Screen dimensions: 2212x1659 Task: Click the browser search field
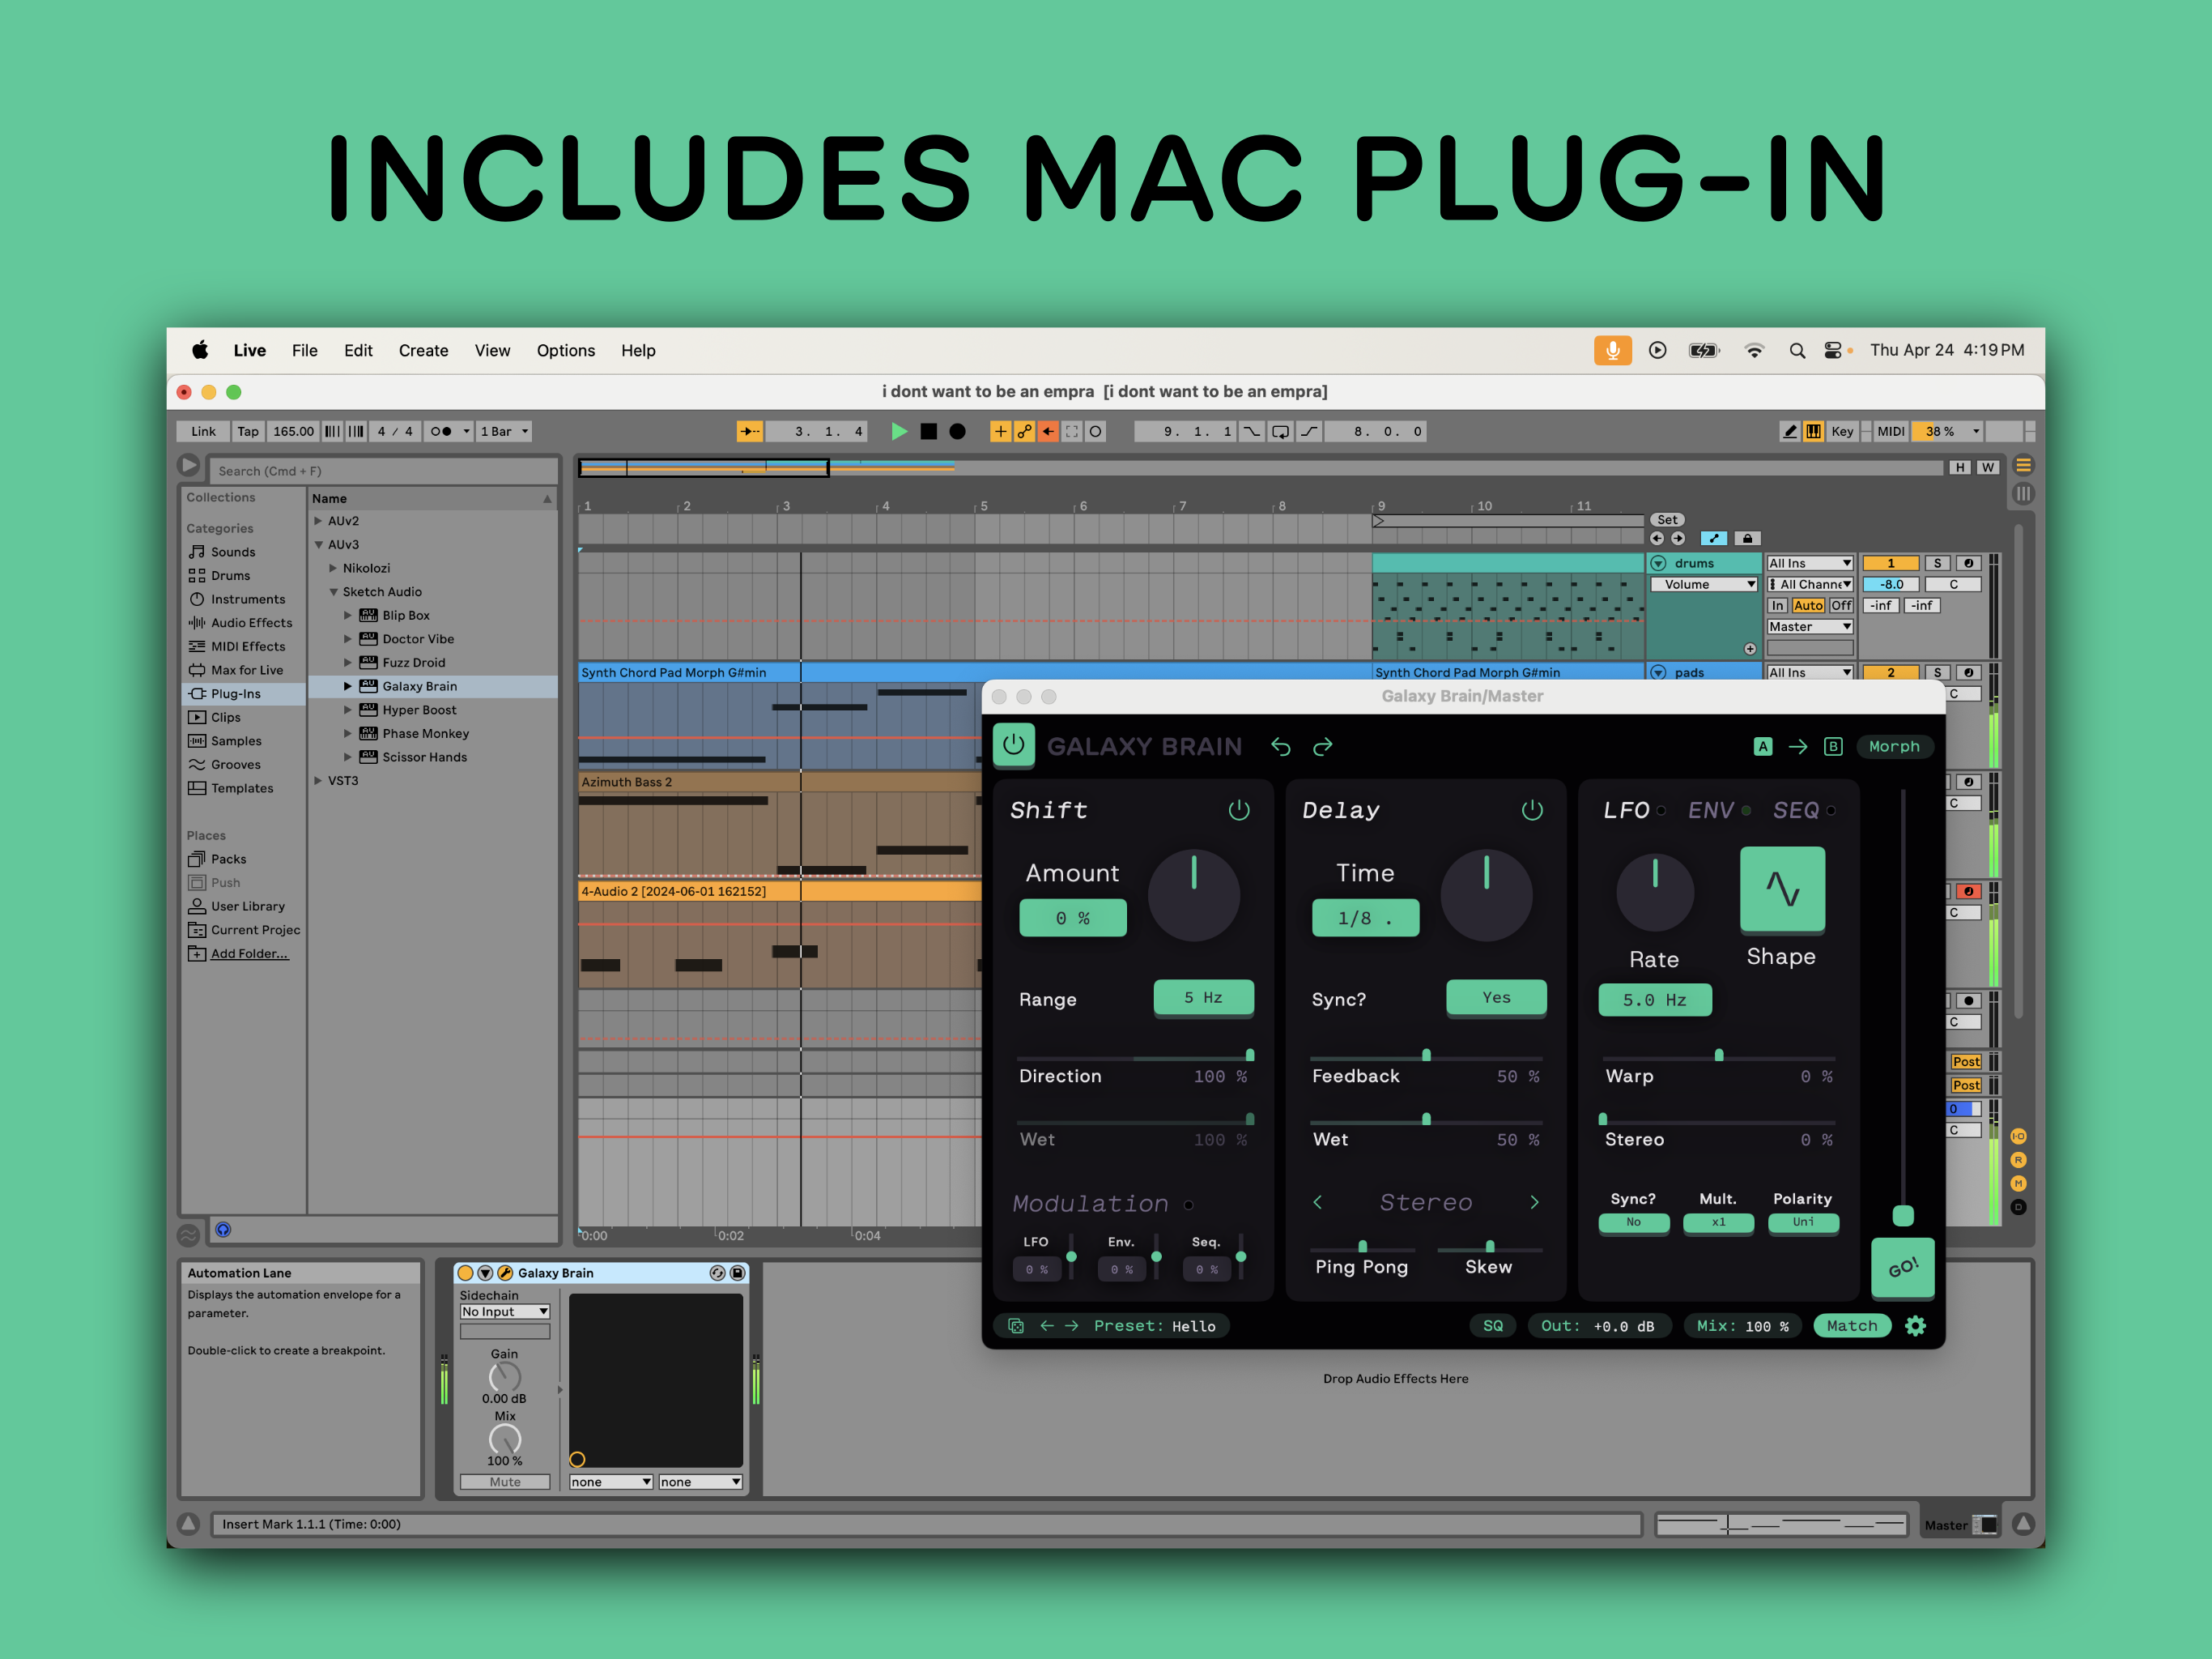383,471
